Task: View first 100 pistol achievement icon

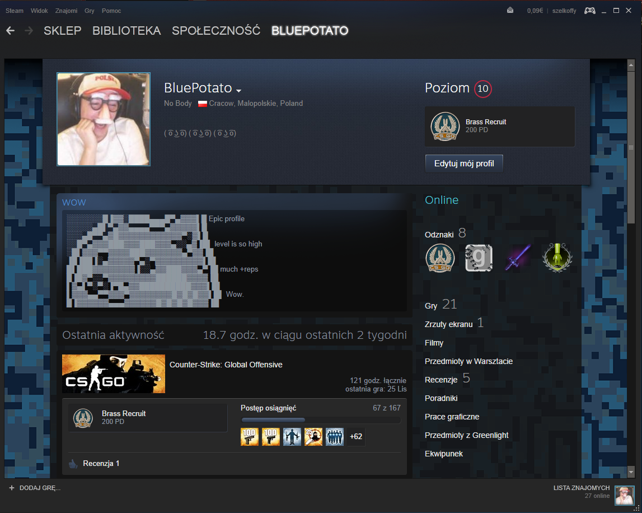Action: tap(249, 437)
